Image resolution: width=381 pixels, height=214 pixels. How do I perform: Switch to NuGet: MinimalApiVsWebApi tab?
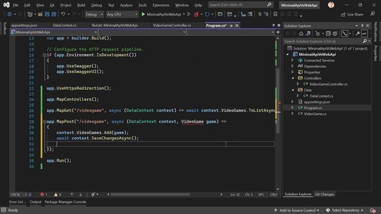tap(115, 25)
